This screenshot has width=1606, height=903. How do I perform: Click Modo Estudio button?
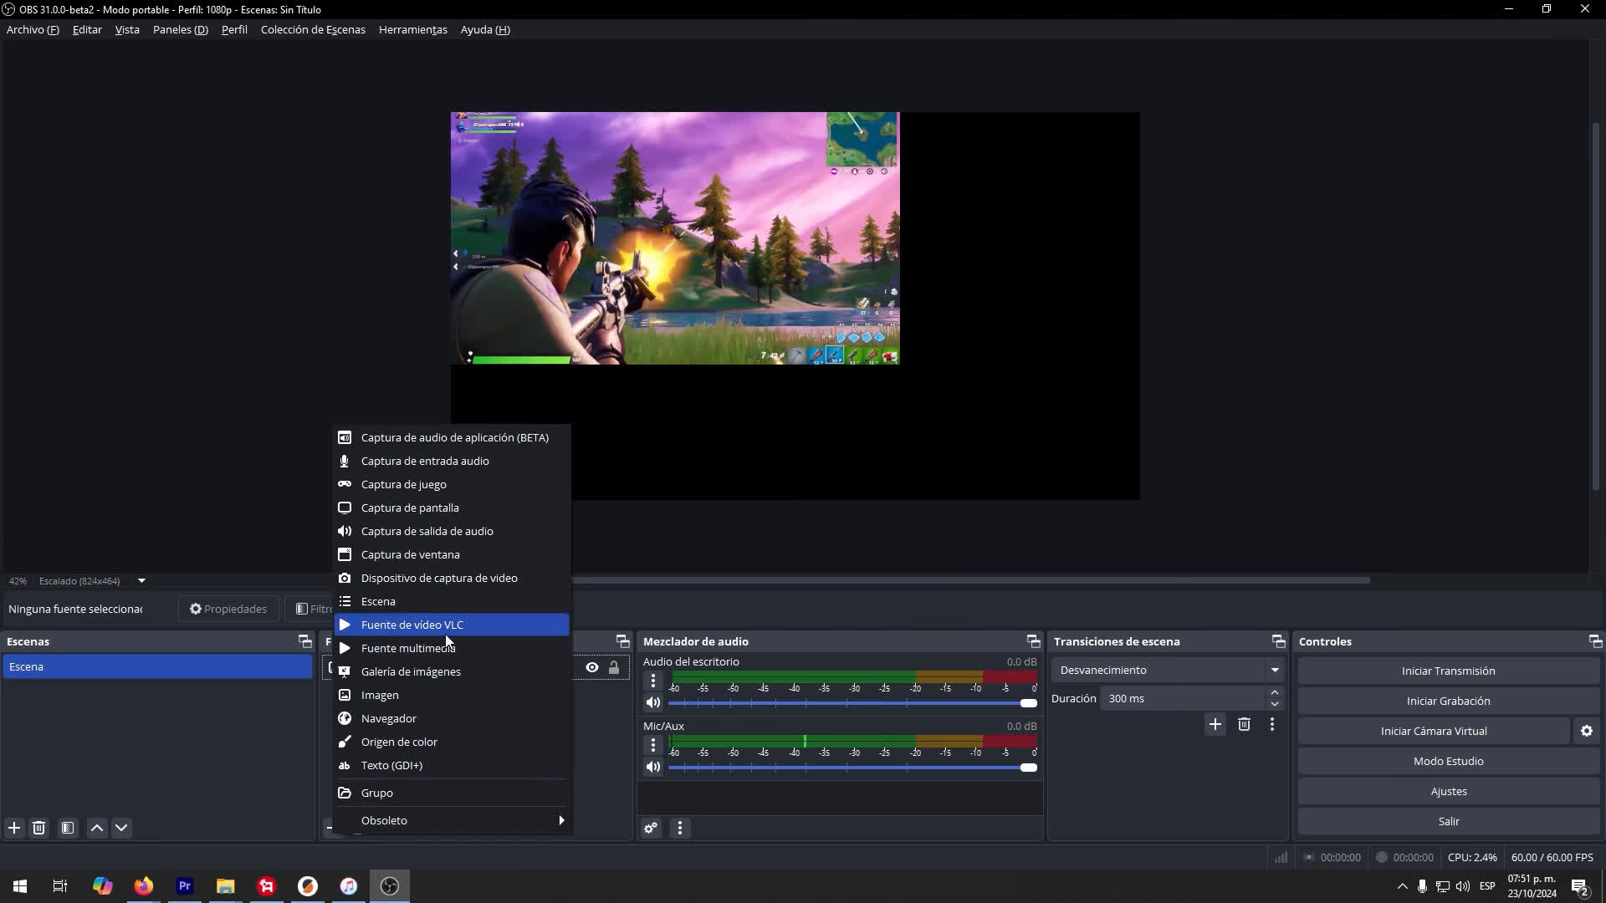pos(1448,761)
